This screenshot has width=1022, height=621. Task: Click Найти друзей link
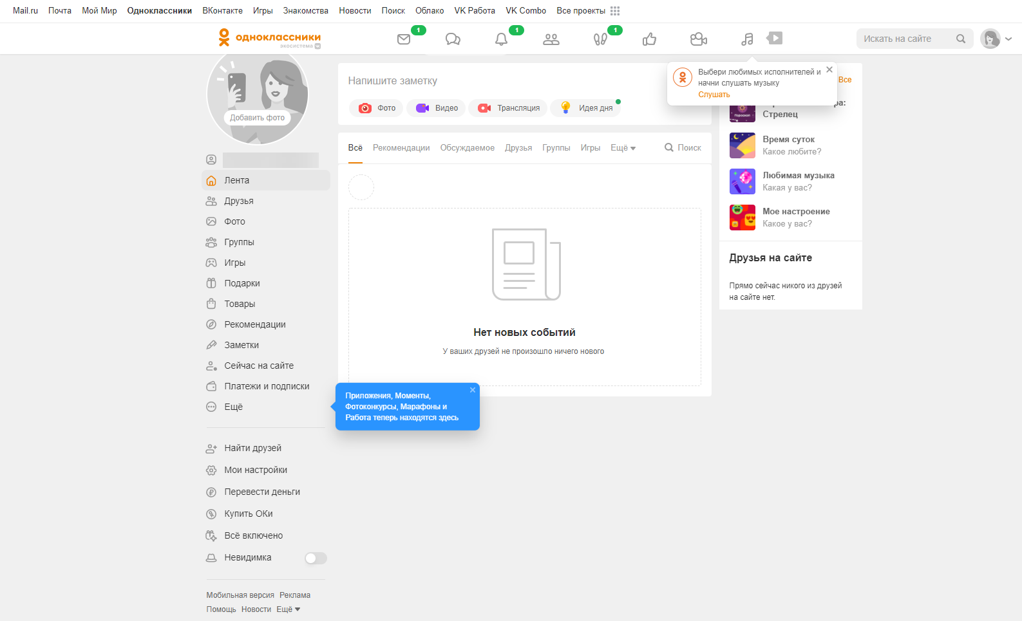[252, 448]
